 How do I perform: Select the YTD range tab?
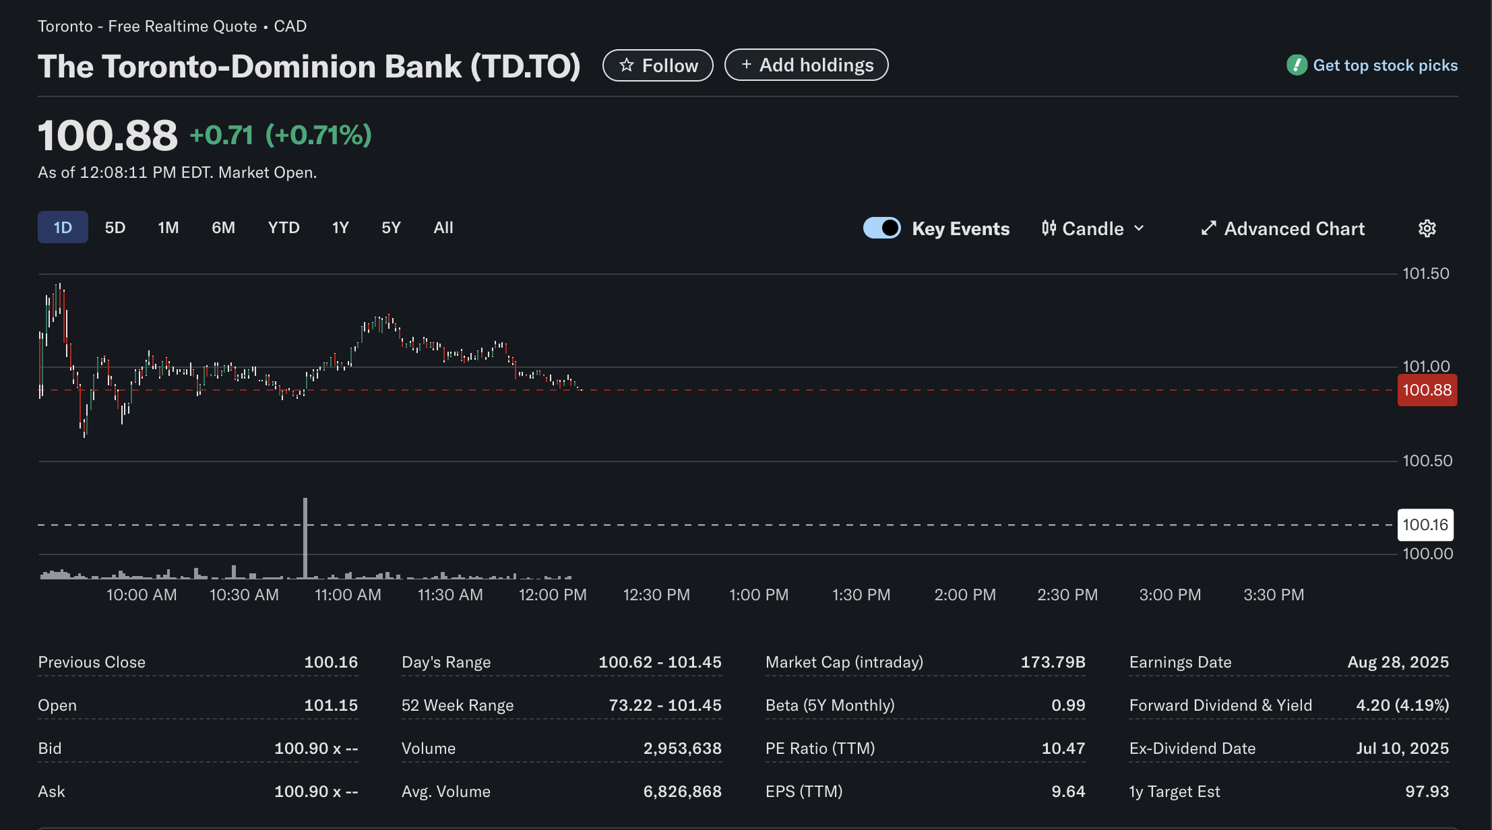coord(284,228)
